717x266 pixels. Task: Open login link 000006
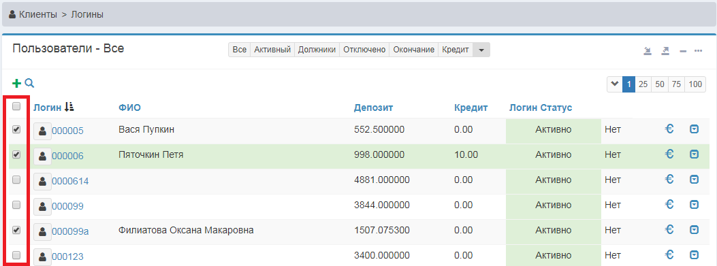(x=67, y=156)
